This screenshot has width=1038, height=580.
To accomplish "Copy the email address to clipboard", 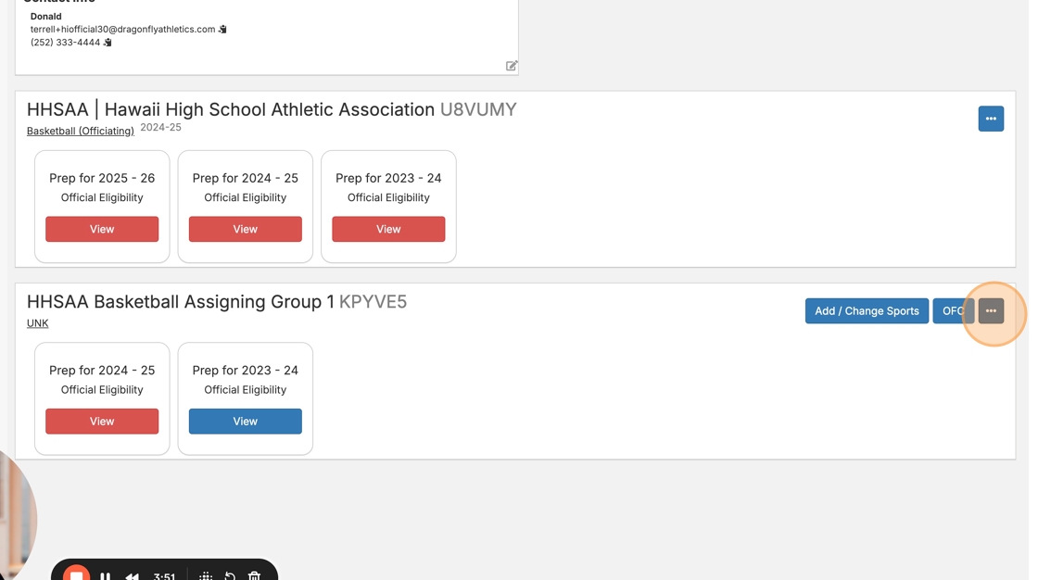I will (x=222, y=30).
